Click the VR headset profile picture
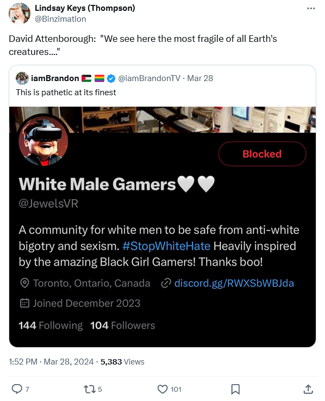Image resolution: width=325 pixels, height=401 pixels. pyautogui.click(x=43, y=140)
